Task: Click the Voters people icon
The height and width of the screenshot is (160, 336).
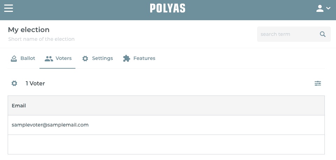Action: click(x=49, y=59)
